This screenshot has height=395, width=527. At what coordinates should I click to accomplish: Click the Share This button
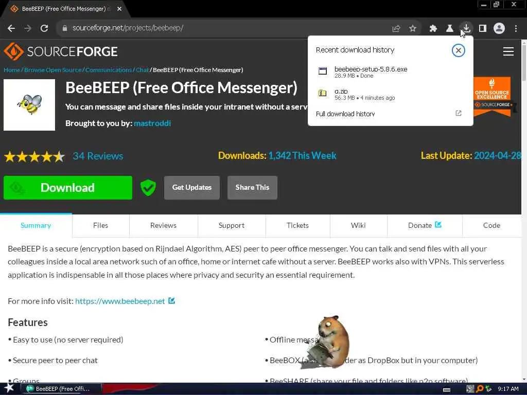252,187
